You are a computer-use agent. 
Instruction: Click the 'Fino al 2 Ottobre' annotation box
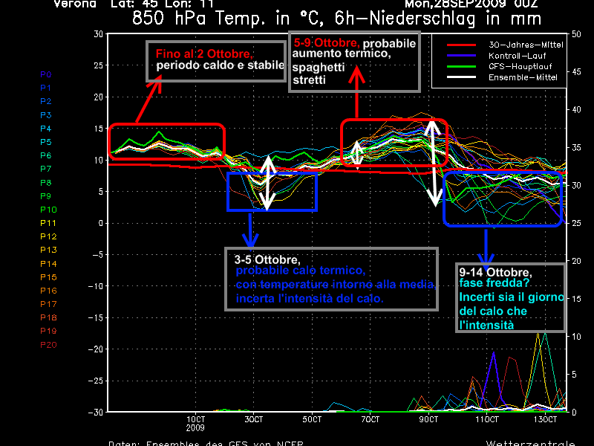(x=216, y=61)
